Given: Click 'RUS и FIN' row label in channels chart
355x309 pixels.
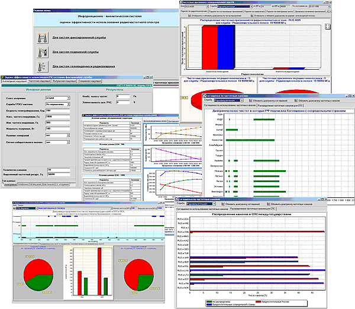Looking at the screenshot, I should (183, 284).
